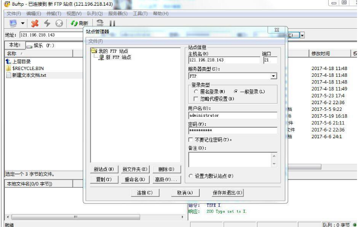The height and width of the screenshot is (227, 358).
Task: Click remote pane horizontal scrollbar
Action: coord(305,167)
